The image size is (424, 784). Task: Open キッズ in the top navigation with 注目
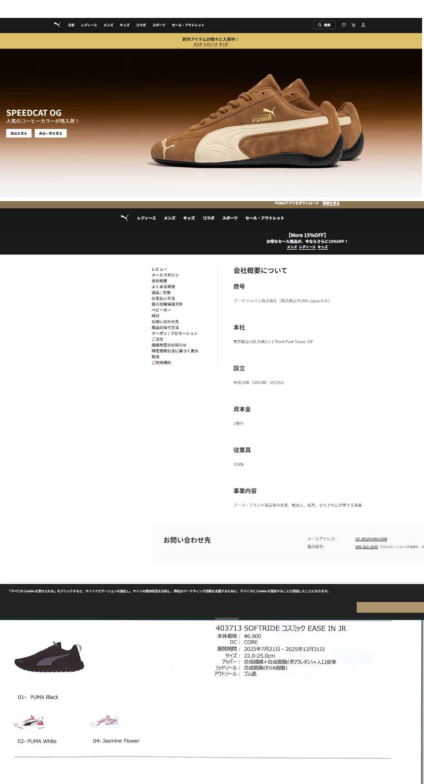pos(124,25)
